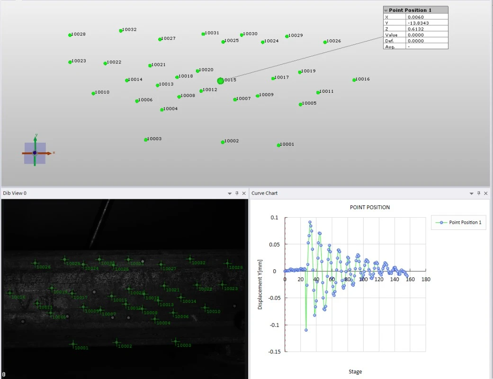Click marker 10021 in Dib View image
This screenshot has height=379, width=493.
point(164,286)
